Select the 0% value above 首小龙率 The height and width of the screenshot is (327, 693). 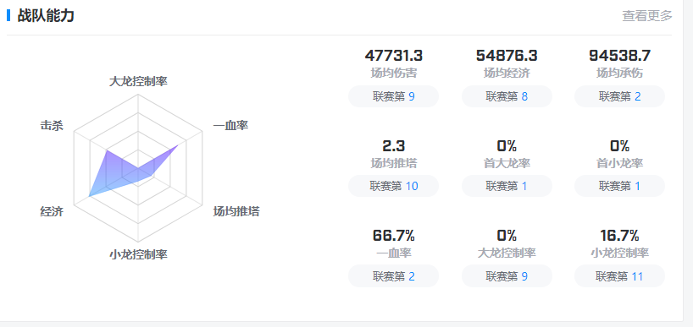tap(619, 145)
